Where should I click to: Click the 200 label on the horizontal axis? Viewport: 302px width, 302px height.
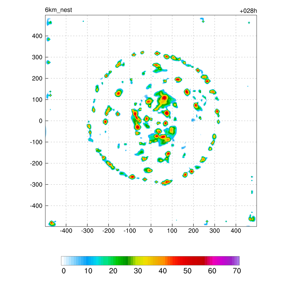tap(193, 231)
